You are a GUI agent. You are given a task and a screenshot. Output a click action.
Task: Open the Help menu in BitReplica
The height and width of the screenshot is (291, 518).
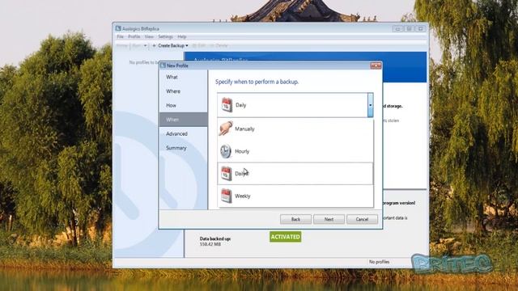[x=181, y=36]
